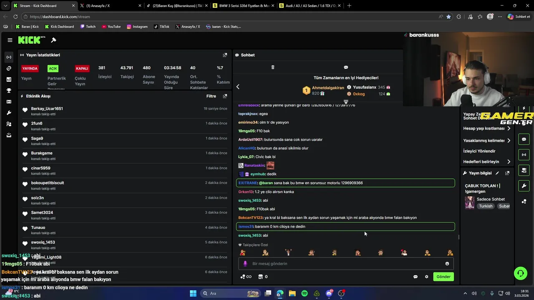Open Spotify from the taskbar

[305, 293]
